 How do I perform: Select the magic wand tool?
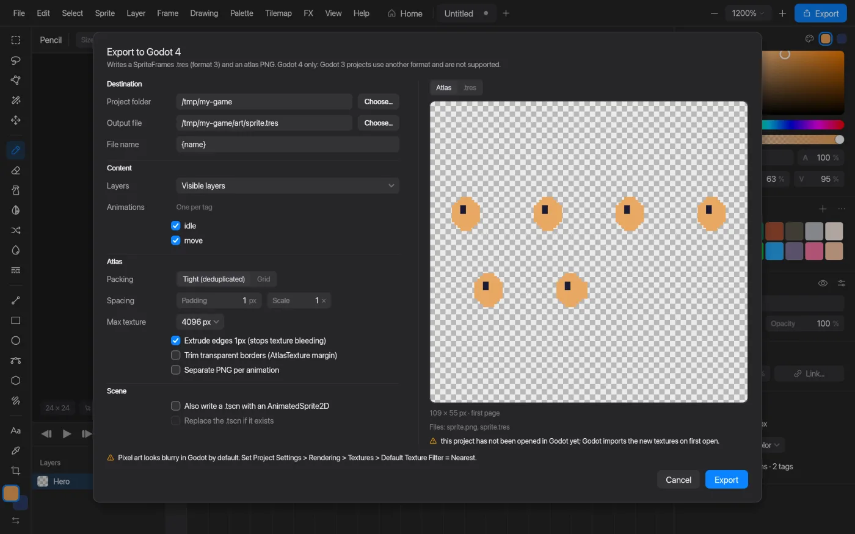[x=16, y=100]
